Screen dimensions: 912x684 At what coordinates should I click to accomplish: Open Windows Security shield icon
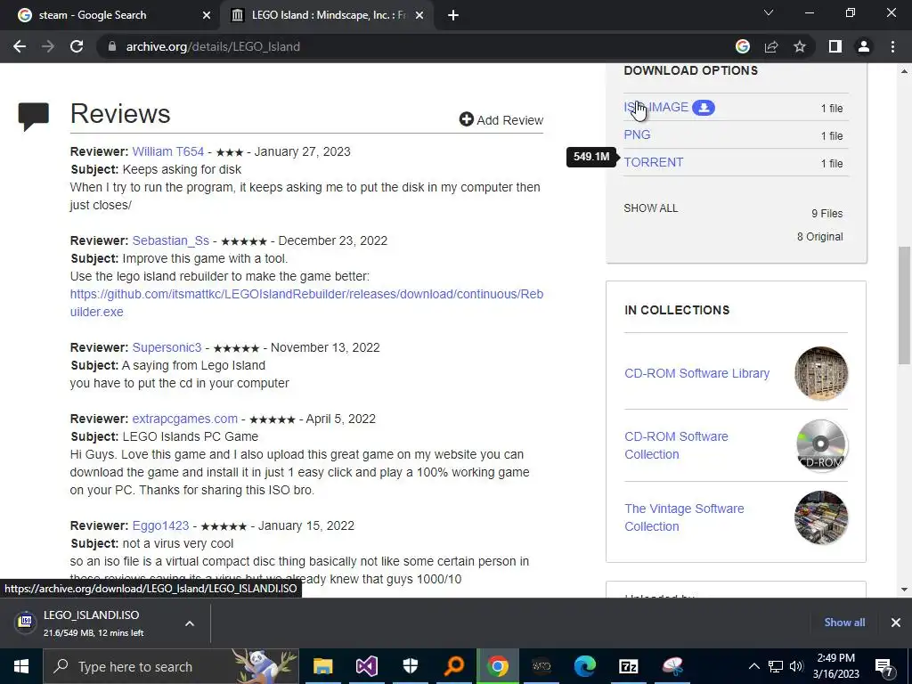click(411, 666)
